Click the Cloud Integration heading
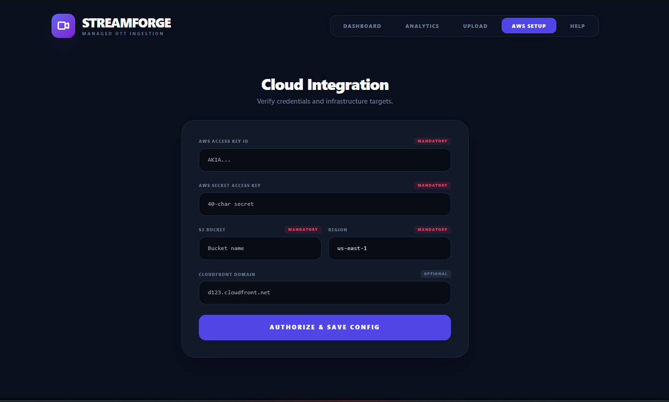Screen dimensions: 669x402 point(325,85)
